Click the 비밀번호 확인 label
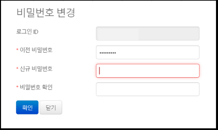This screenshot has width=218, height=130. [36, 87]
